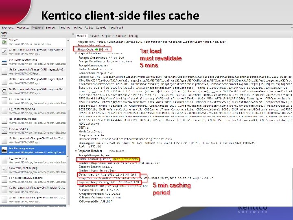This screenshot has width=293, height=220.
Task: Click the PoweredByKentico.png file icon
Action: (4, 170)
